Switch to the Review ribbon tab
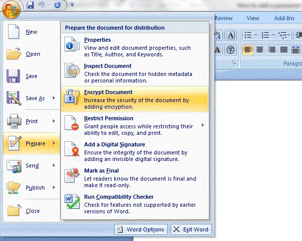 point(223,18)
